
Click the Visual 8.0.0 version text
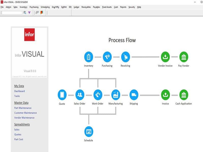click(30, 71)
